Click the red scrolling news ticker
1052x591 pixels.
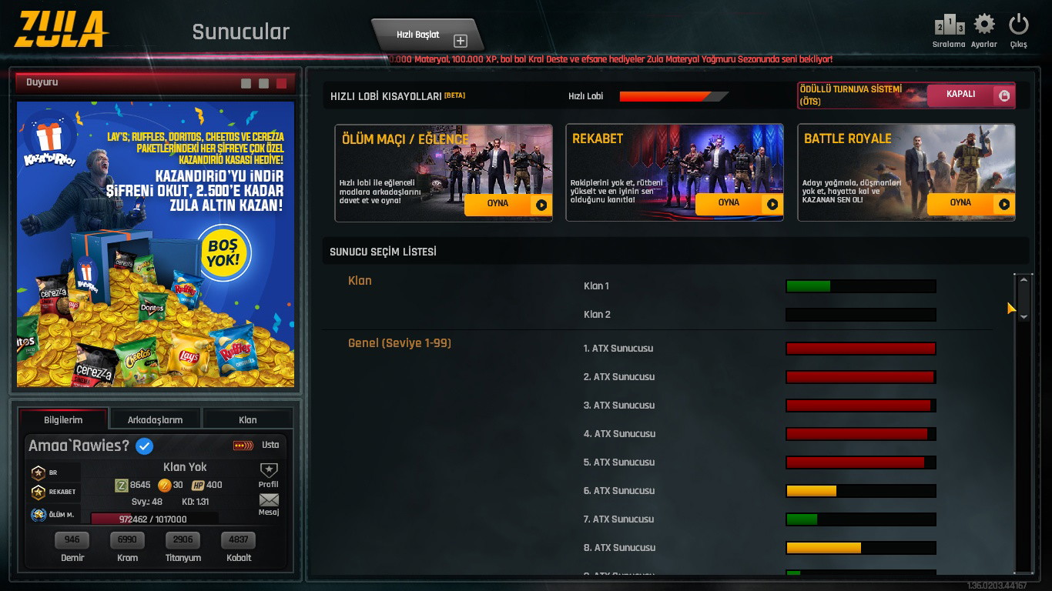pyautogui.click(x=611, y=59)
